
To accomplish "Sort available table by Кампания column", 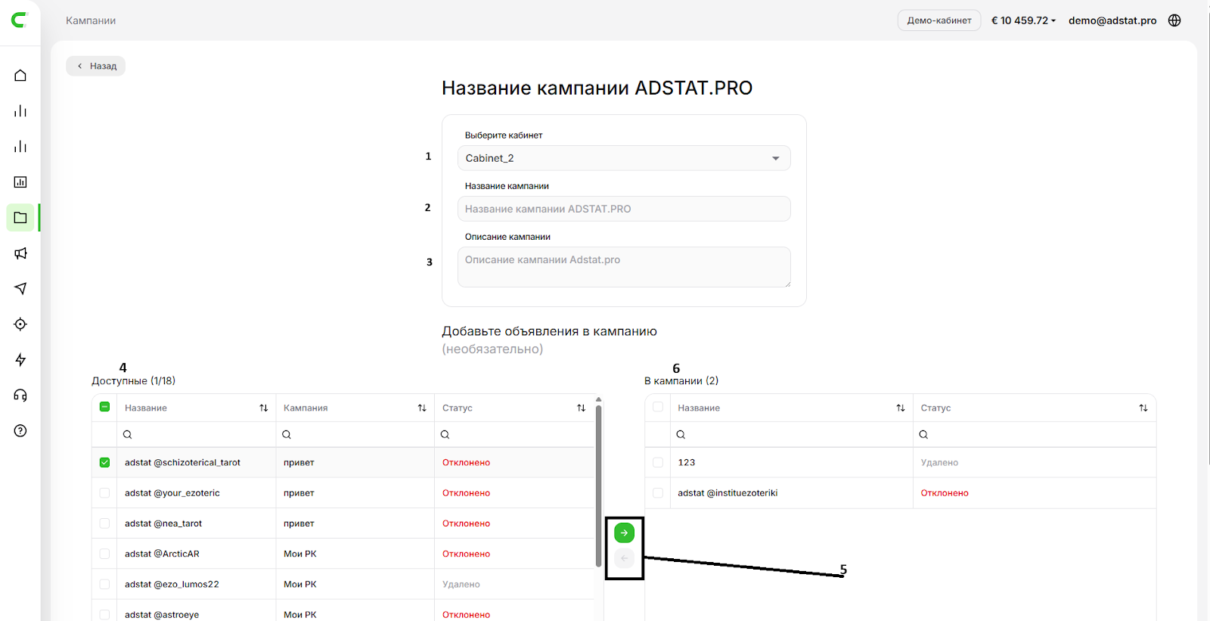I will coord(422,408).
